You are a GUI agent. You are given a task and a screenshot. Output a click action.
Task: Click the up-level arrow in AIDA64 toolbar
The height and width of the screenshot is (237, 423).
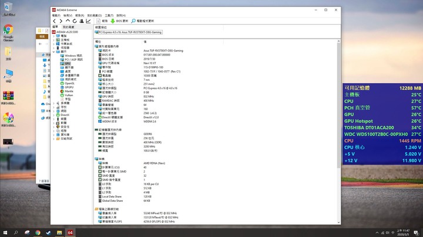click(68, 20)
